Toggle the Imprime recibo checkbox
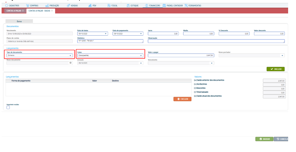Viewport: 296px width, 152px height. pos(8,107)
